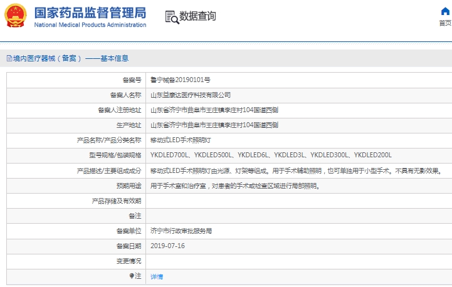This screenshot has height=287, width=452.
Task: Click the model specs text YKDLED700L
Action: click(169, 155)
